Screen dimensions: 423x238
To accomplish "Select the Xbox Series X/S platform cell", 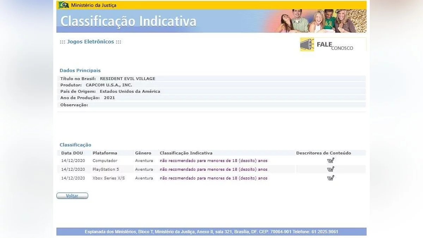I will (109, 178).
